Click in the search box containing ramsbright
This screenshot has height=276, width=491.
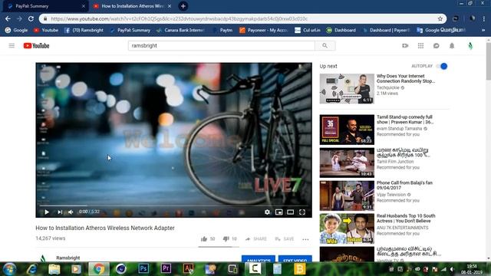(222, 46)
